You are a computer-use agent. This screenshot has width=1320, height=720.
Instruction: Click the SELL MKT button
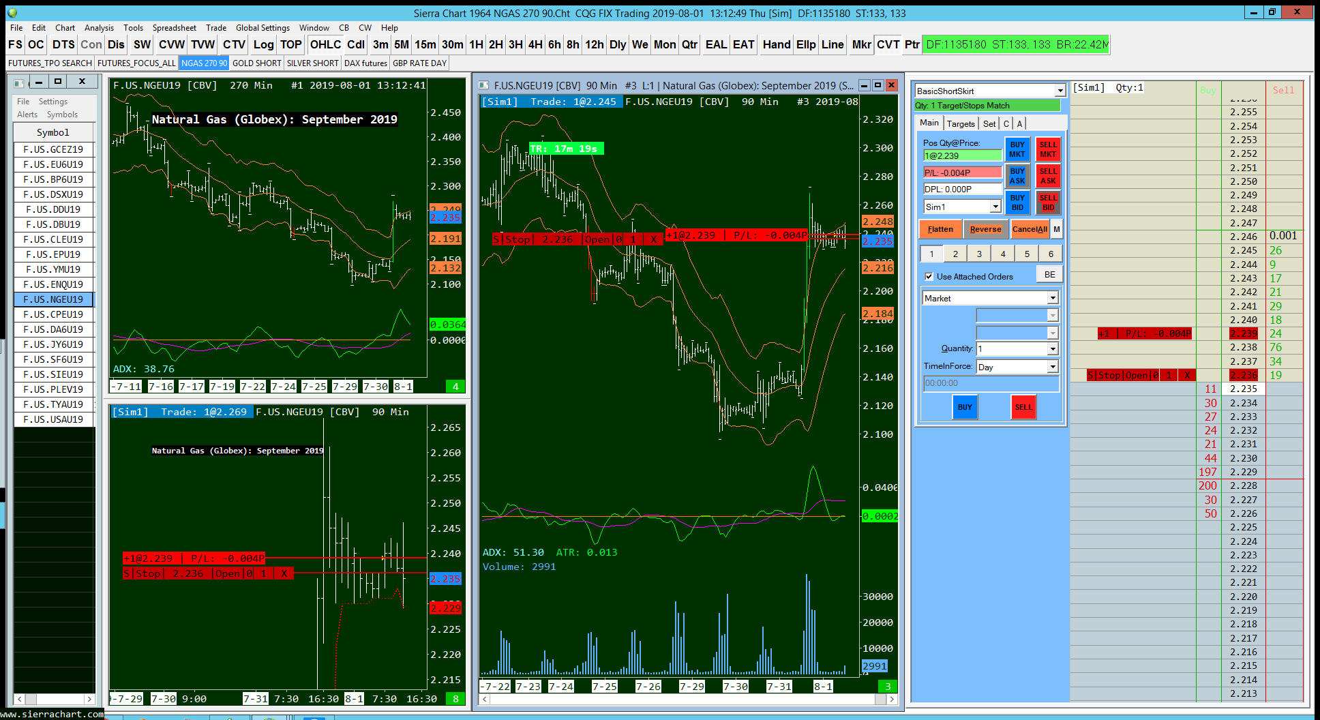pos(1048,149)
